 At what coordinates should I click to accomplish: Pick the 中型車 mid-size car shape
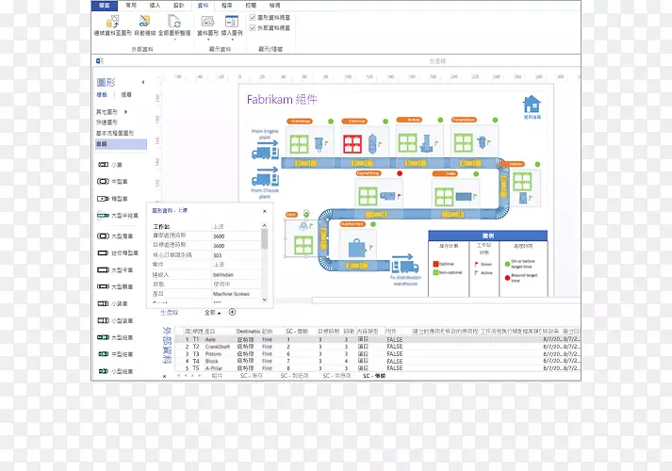click(112, 182)
